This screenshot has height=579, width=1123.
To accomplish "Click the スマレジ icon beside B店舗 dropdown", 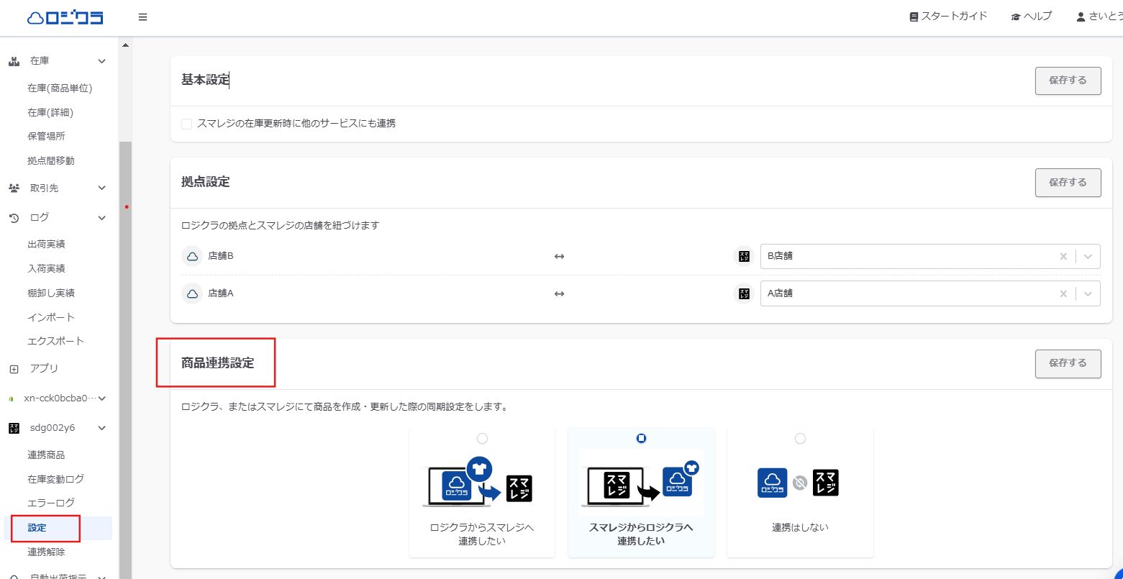I will (x=744, y=256).
